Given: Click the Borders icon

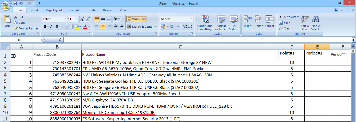Looking at the screenshot, I should (x=67, y=27).
